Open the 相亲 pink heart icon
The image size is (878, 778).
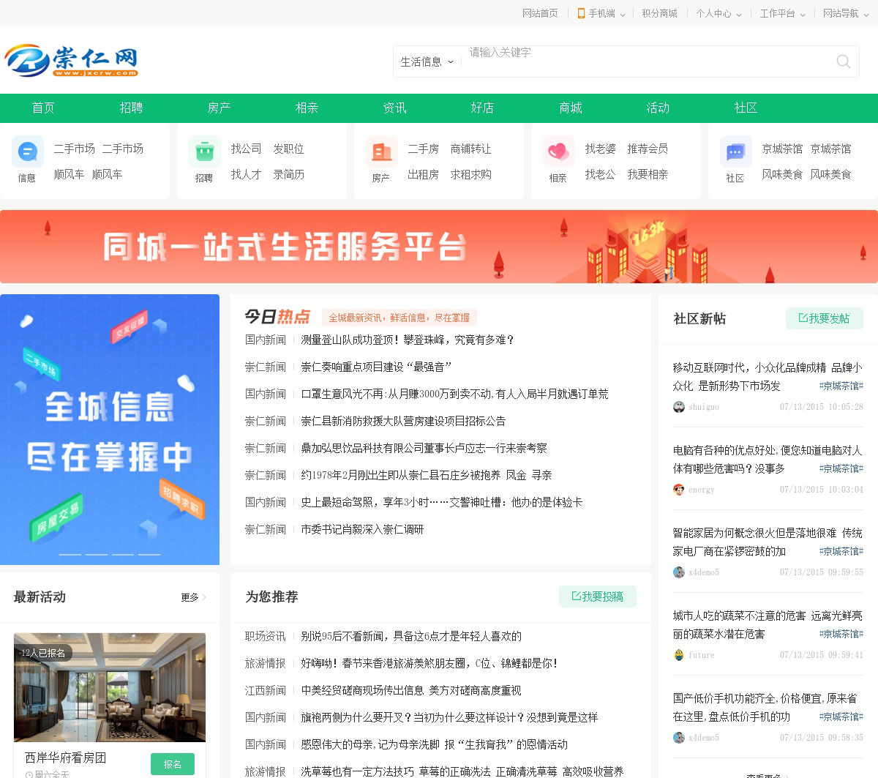(558, 152)
